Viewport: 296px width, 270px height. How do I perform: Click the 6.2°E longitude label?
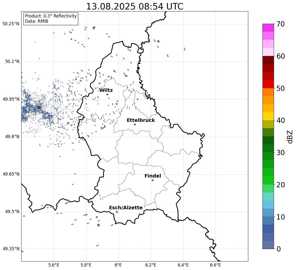point(151,265)
